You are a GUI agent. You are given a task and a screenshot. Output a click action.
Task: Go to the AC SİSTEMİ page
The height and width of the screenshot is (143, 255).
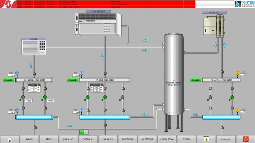pyautogui.click(x=147, y=139)
